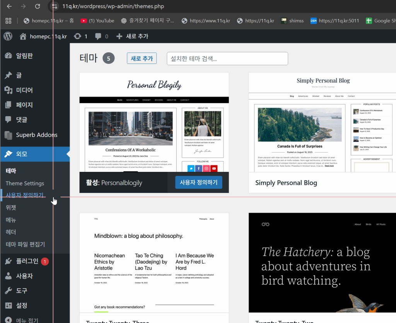Select 외모 appearance menu
Image resolution: width=396 pixels, height=323 pixels.
[35, 154]
